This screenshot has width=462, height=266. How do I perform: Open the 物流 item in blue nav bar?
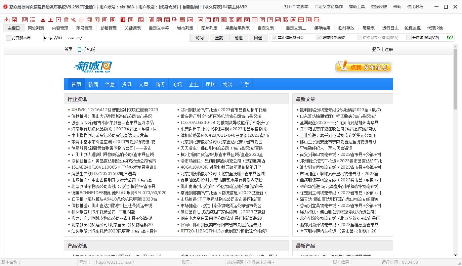click(227, 84)
